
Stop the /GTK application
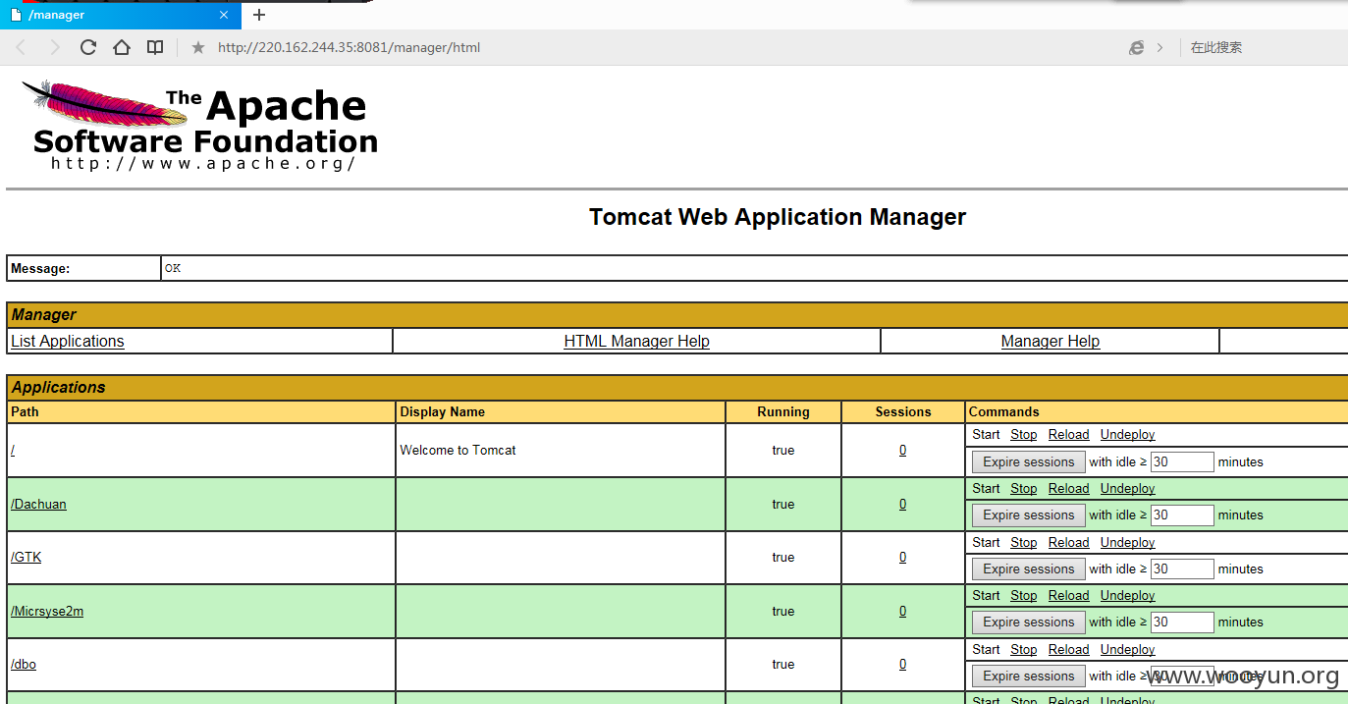click(x=1024, y=542)
